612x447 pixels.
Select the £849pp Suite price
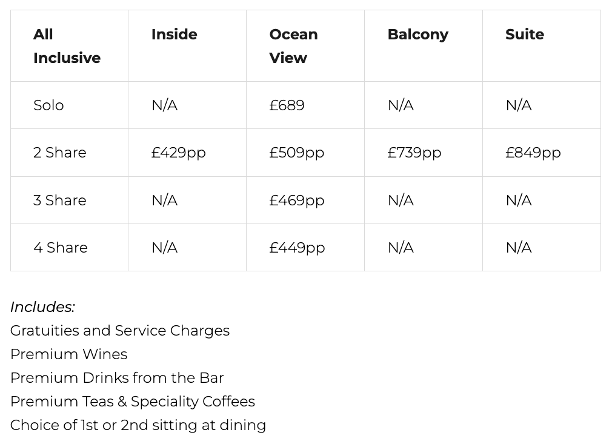[x=533, y=153]
